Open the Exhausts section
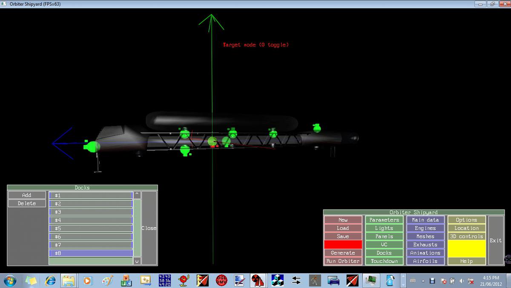This screenshot has width=511, height=288. click(x=425, y=245)
